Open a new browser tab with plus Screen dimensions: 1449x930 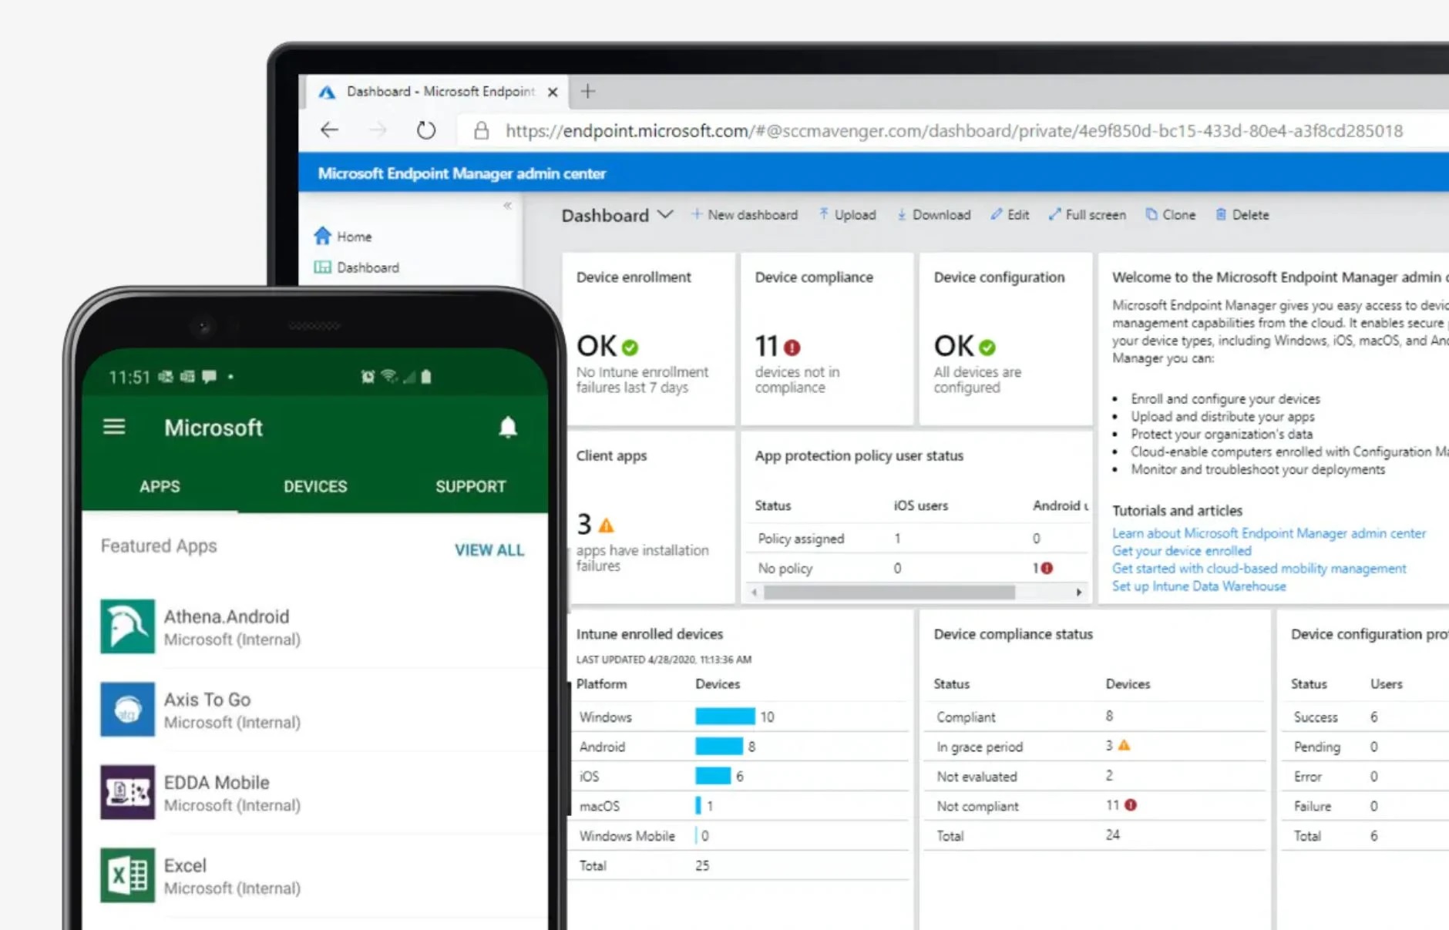click(588, 92)
